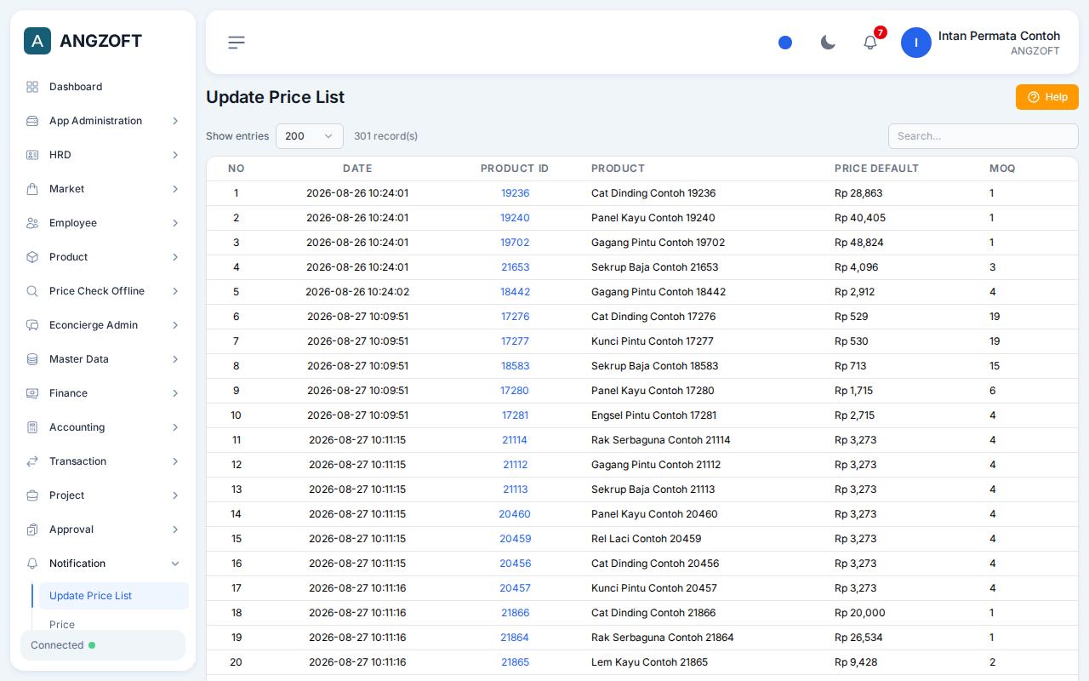Open the Show entries dropdown
The height and width of the screenshot is (681, 1089).
pyautogui.click(x=310, y=136)
